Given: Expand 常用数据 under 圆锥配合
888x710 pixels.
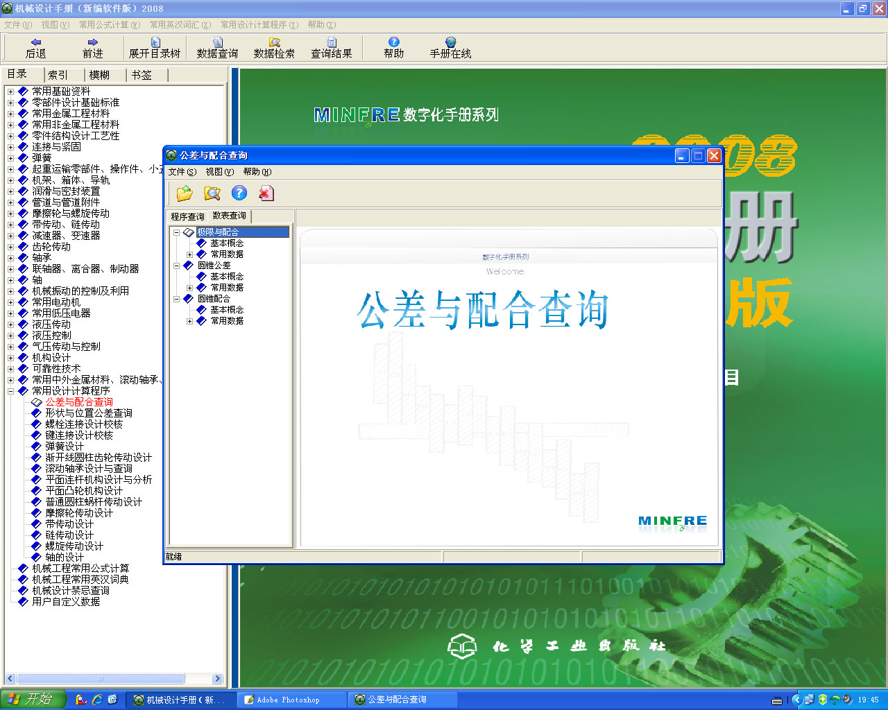Looking at the screenshot, I should click(189, 321).
